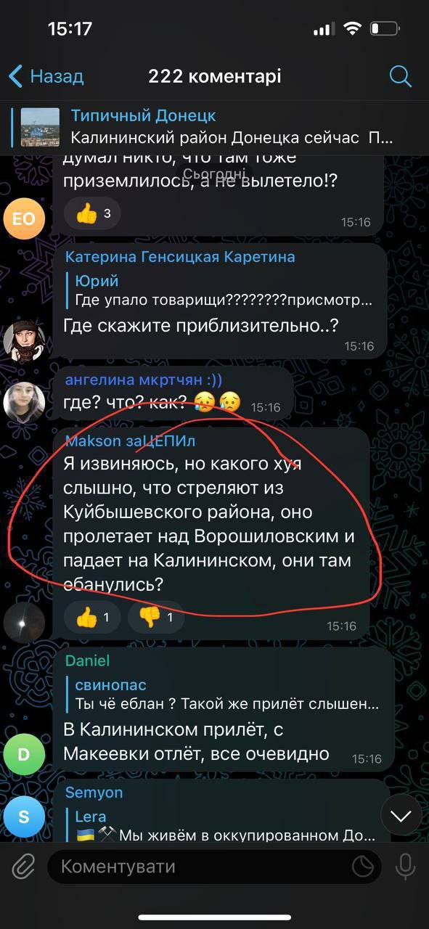Open the EO user avatar
Image resolution: width=429 pixels, height=929 pixels.
(x=24, y=218)
